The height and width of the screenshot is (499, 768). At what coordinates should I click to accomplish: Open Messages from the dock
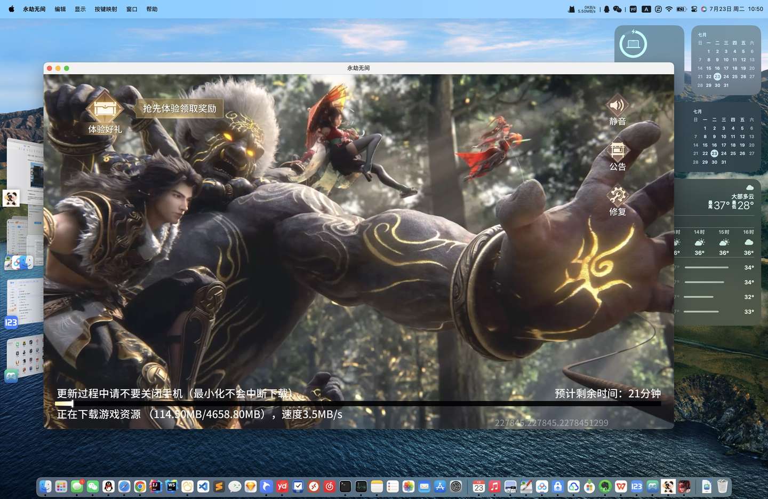click(x=77, y=486)
